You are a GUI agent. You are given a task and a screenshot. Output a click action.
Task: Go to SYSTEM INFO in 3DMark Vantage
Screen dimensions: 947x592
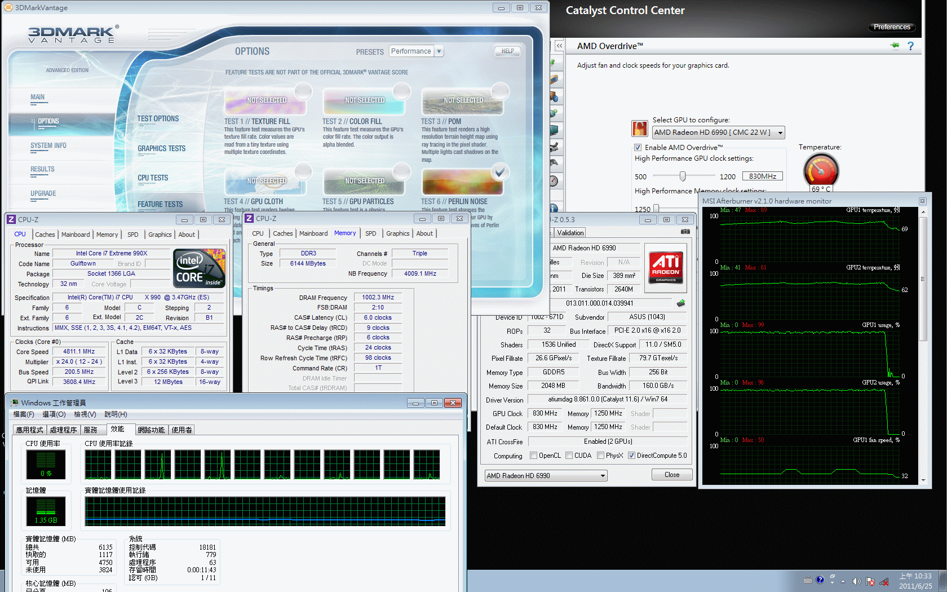48,145
